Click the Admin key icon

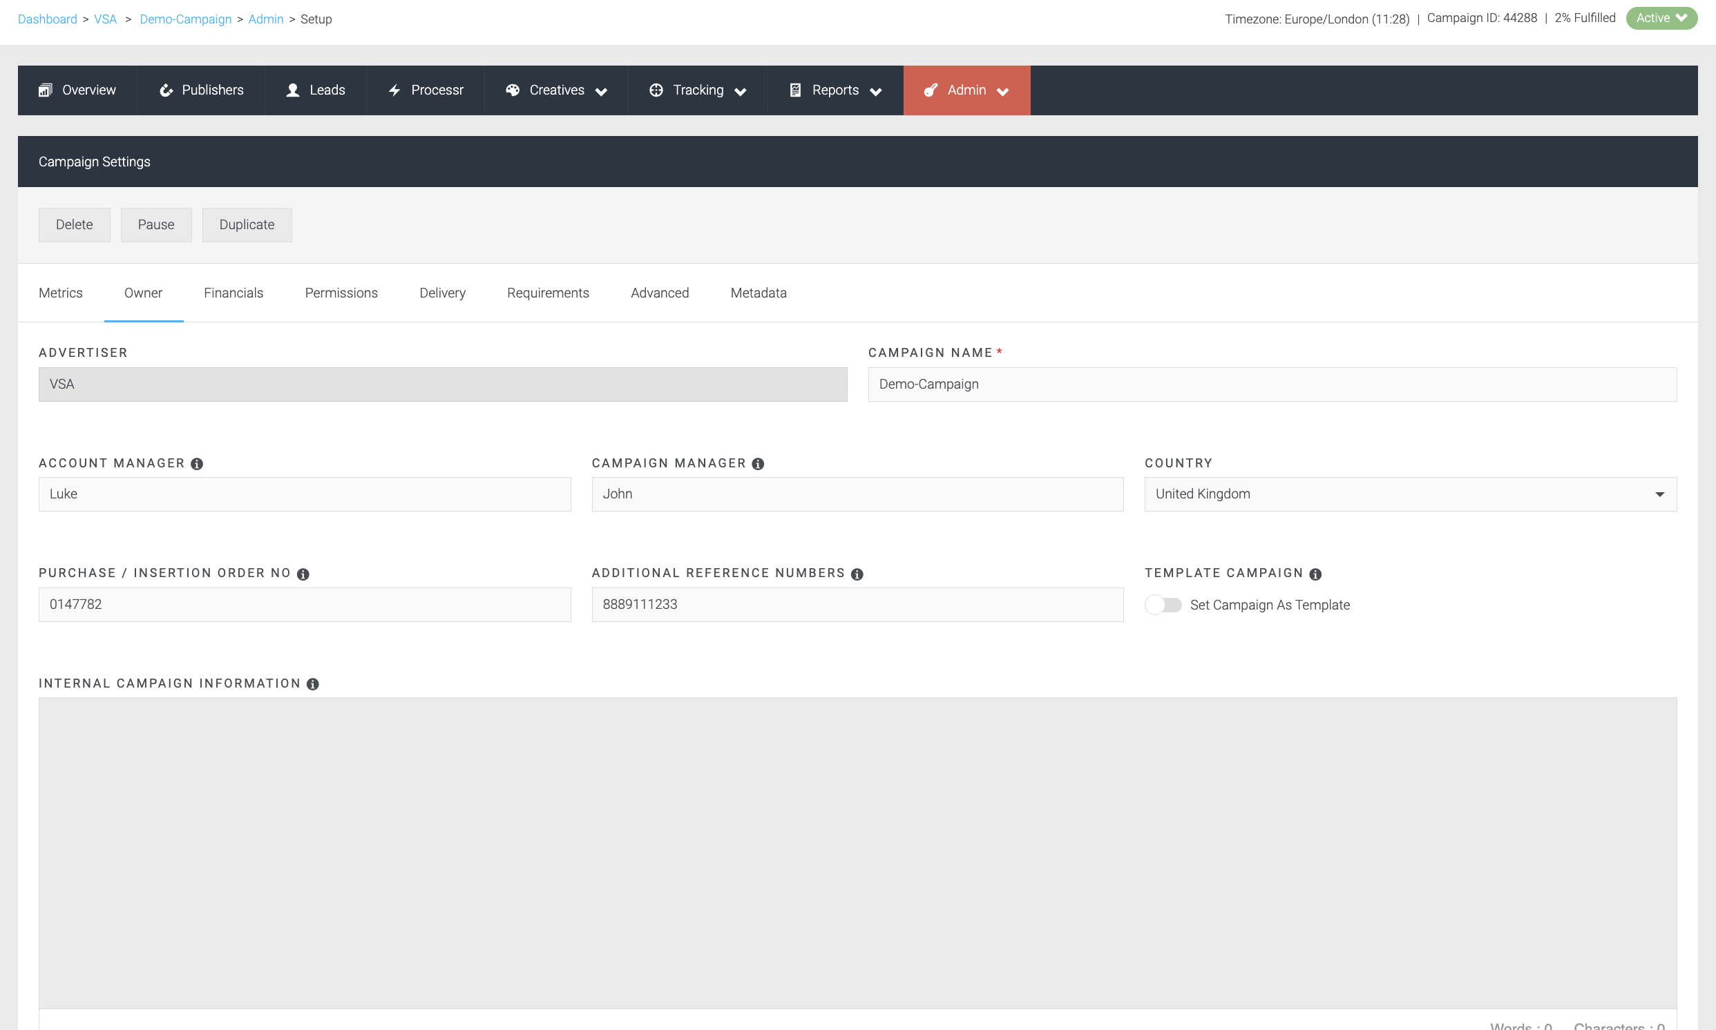(x=931, y=90)
